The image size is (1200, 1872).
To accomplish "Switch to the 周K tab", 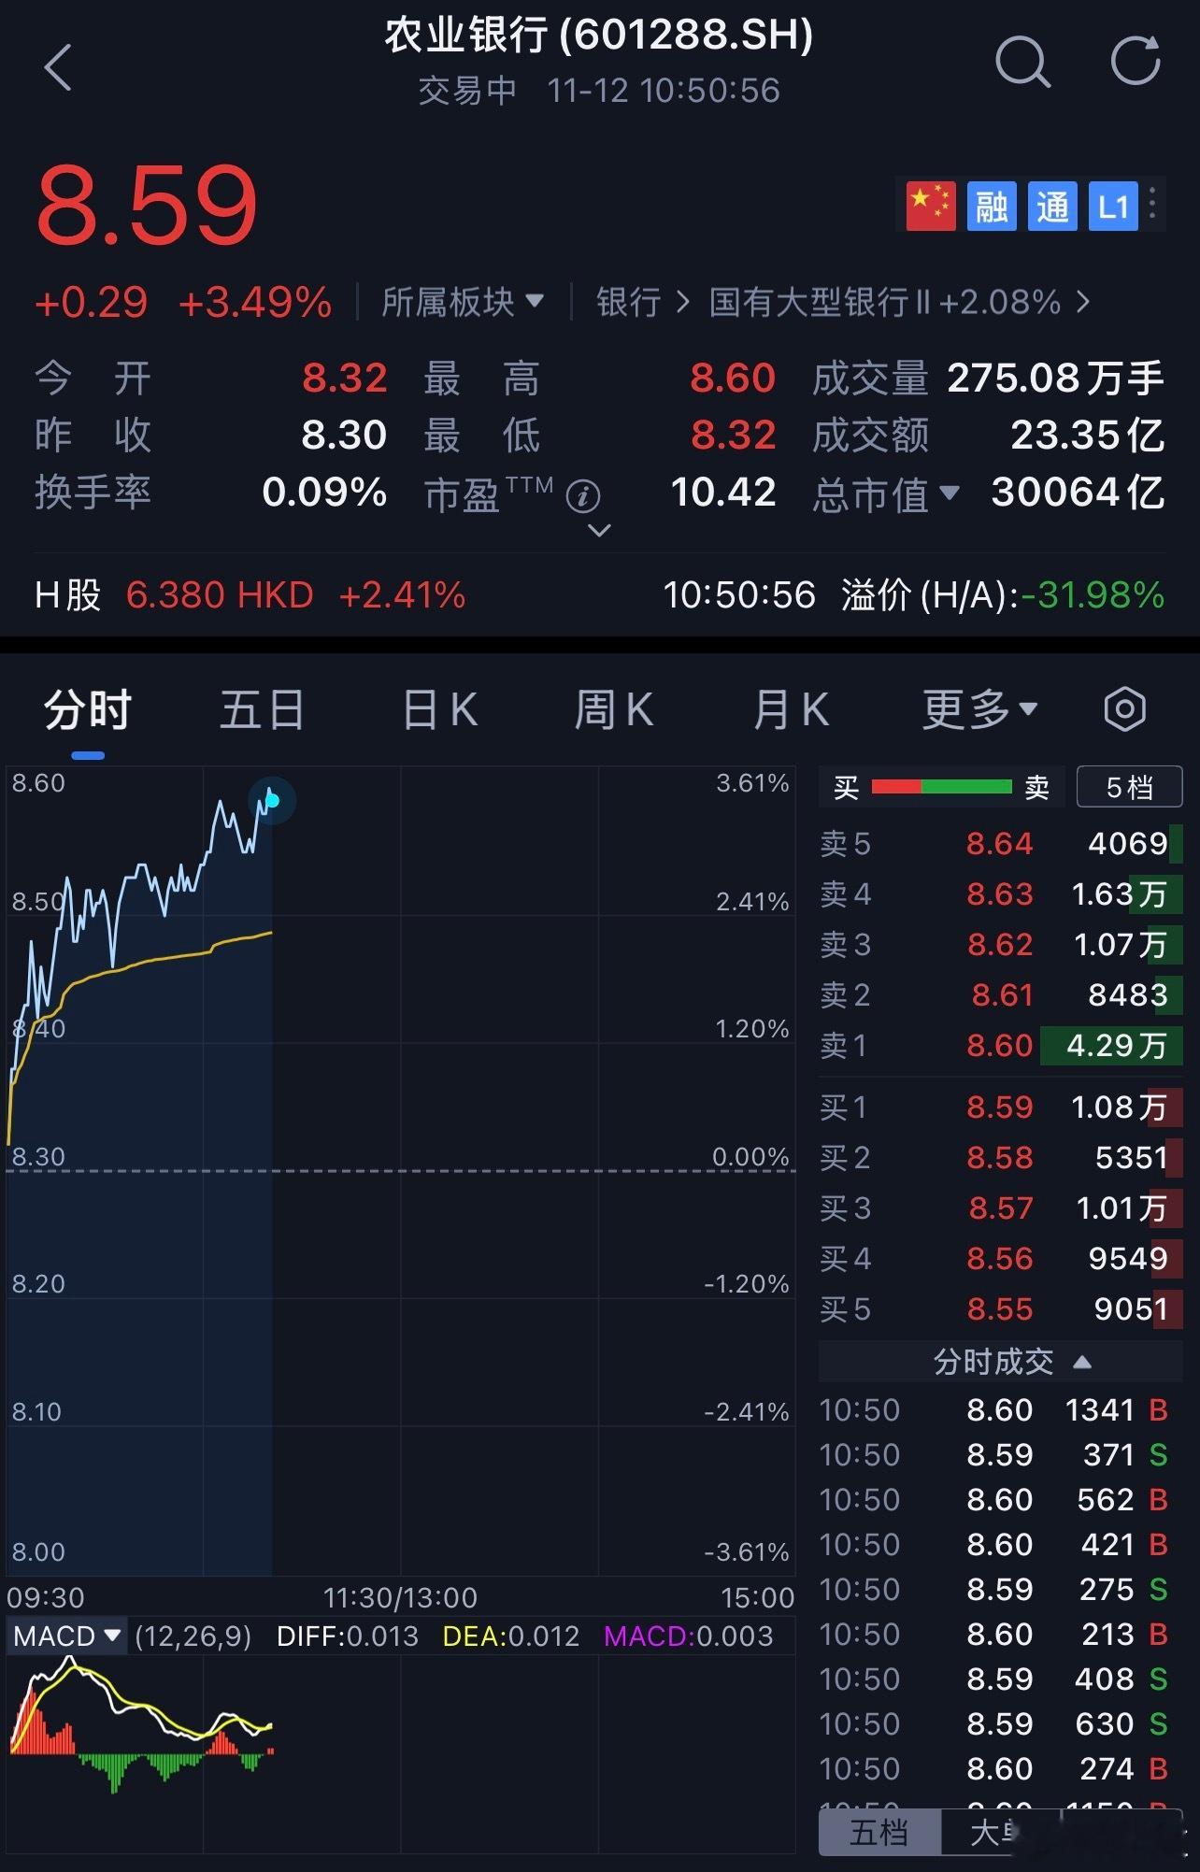I will (613, 710).
